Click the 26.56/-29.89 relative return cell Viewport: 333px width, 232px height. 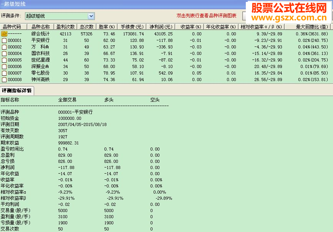click(268, 80)
